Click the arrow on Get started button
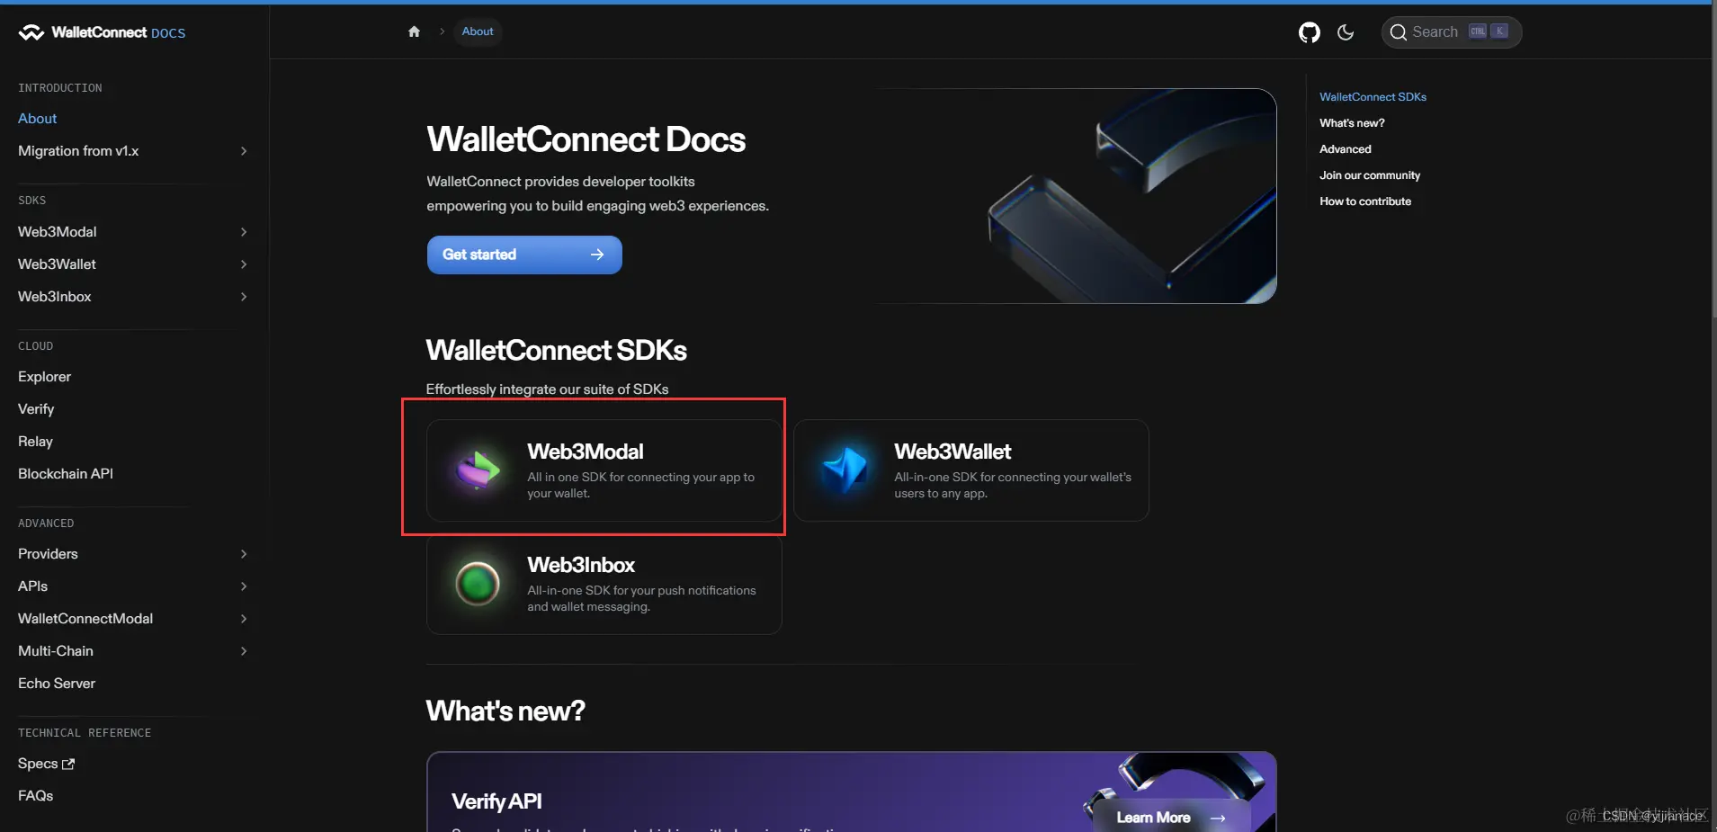The image size is (1717, 832). coord(597,255)
